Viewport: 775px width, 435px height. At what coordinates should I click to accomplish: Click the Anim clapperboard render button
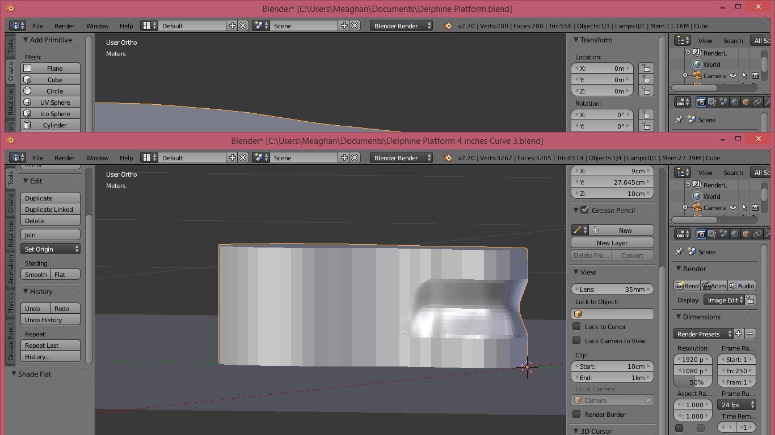coord(714,286)
